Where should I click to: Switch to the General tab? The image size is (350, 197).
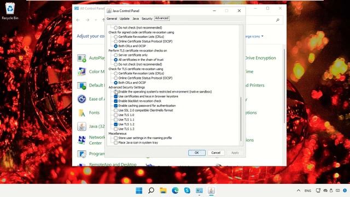tap(112, 19)
